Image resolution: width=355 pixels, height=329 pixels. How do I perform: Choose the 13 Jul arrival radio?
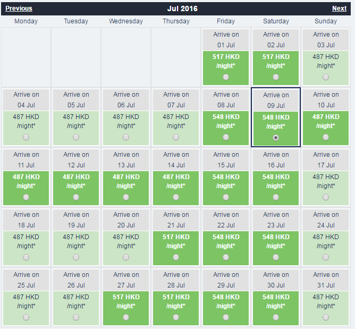tap(126, 197)
